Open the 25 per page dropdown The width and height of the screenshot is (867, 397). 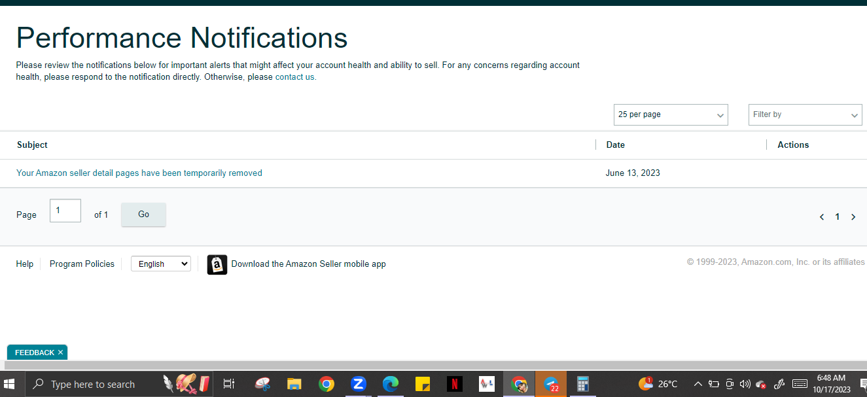coord(671,114)
